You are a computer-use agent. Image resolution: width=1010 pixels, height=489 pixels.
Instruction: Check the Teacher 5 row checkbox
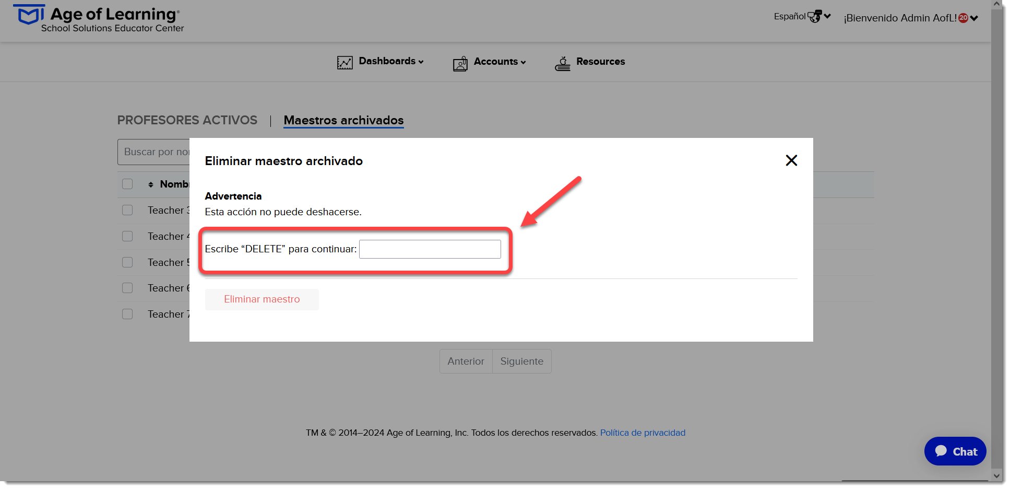tap(127, 262)
